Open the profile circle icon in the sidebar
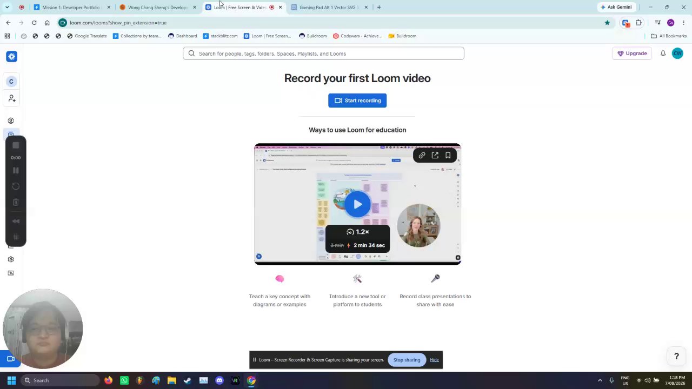This screenshot has height=389, width=692. click(11, 120)
